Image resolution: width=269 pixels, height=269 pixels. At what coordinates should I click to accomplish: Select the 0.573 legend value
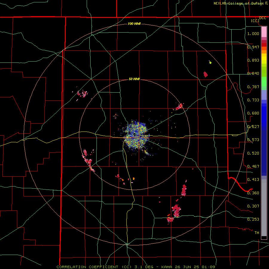[x=253, y=140]
